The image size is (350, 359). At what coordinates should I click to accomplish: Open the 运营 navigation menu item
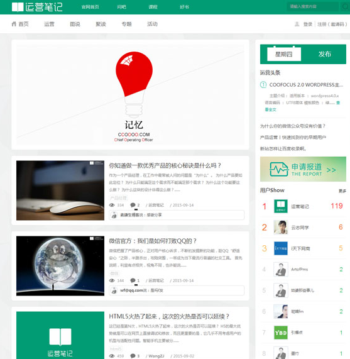click(49, 24)
